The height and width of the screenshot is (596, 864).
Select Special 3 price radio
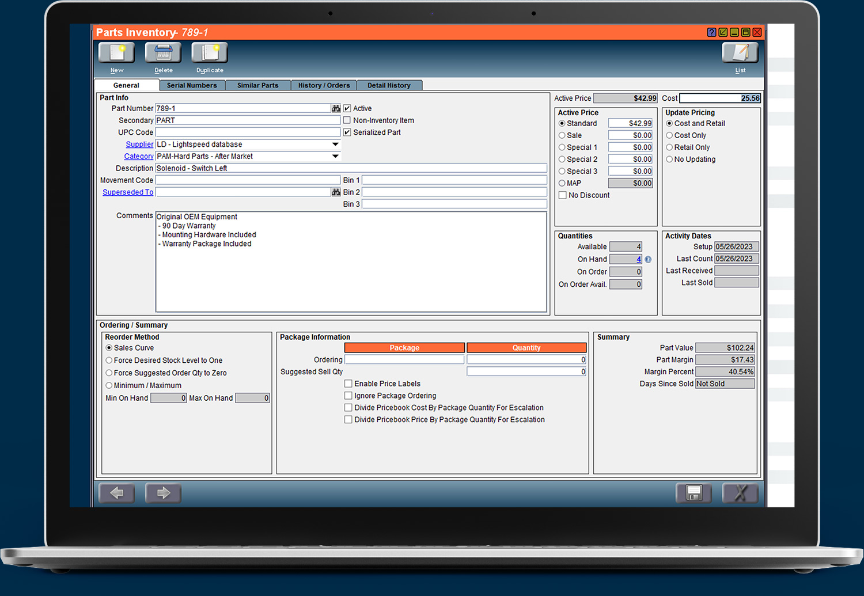point(562,172)
